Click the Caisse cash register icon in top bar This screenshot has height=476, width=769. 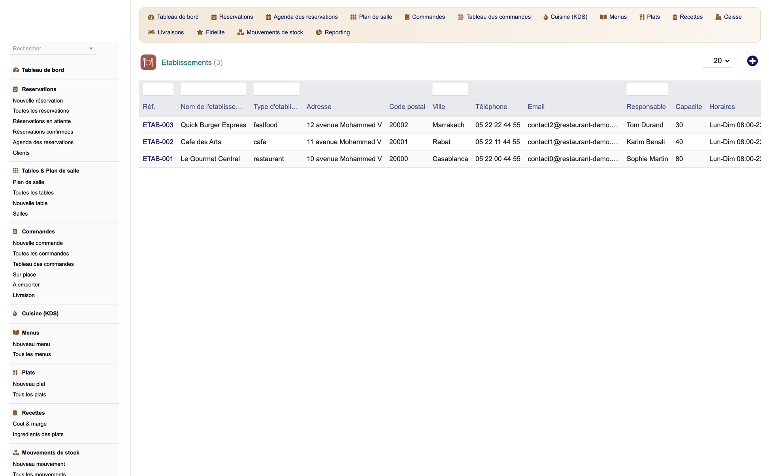pos(718,17)
